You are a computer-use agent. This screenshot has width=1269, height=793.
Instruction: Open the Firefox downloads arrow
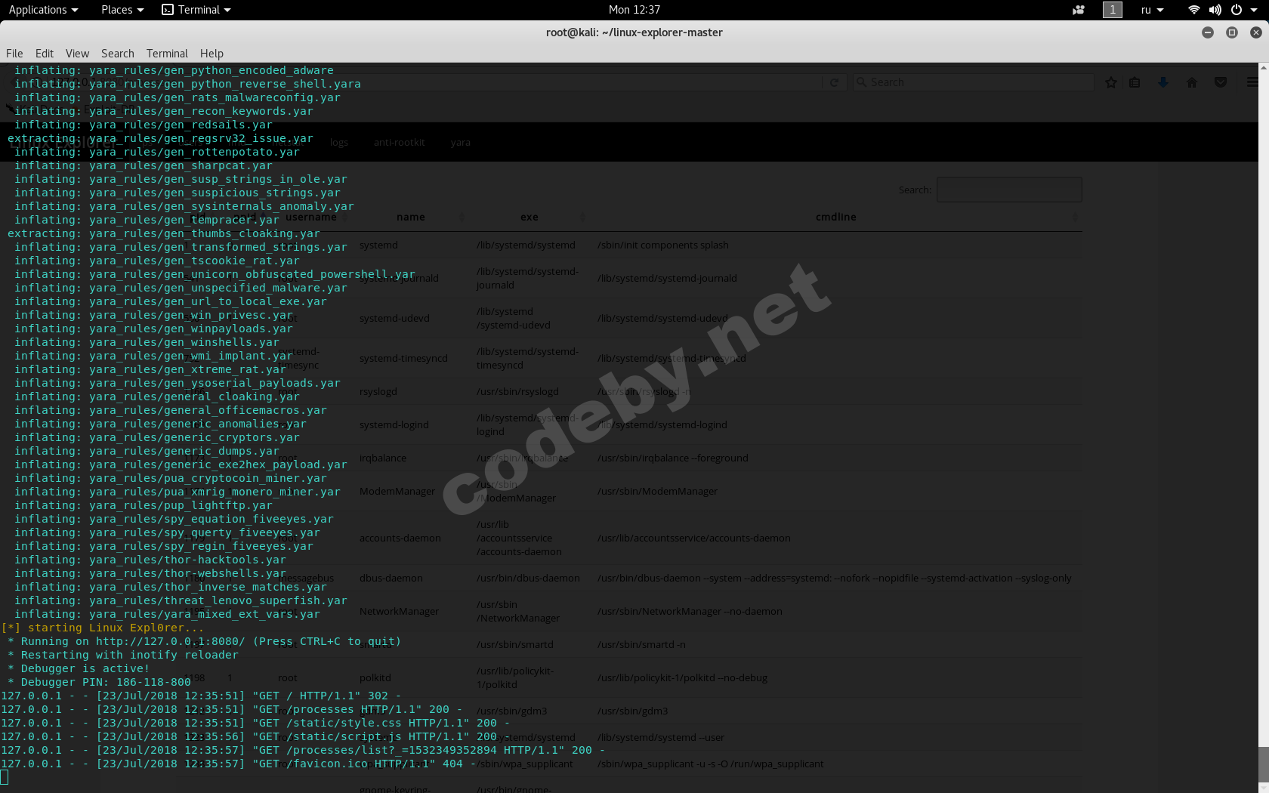1163,82
